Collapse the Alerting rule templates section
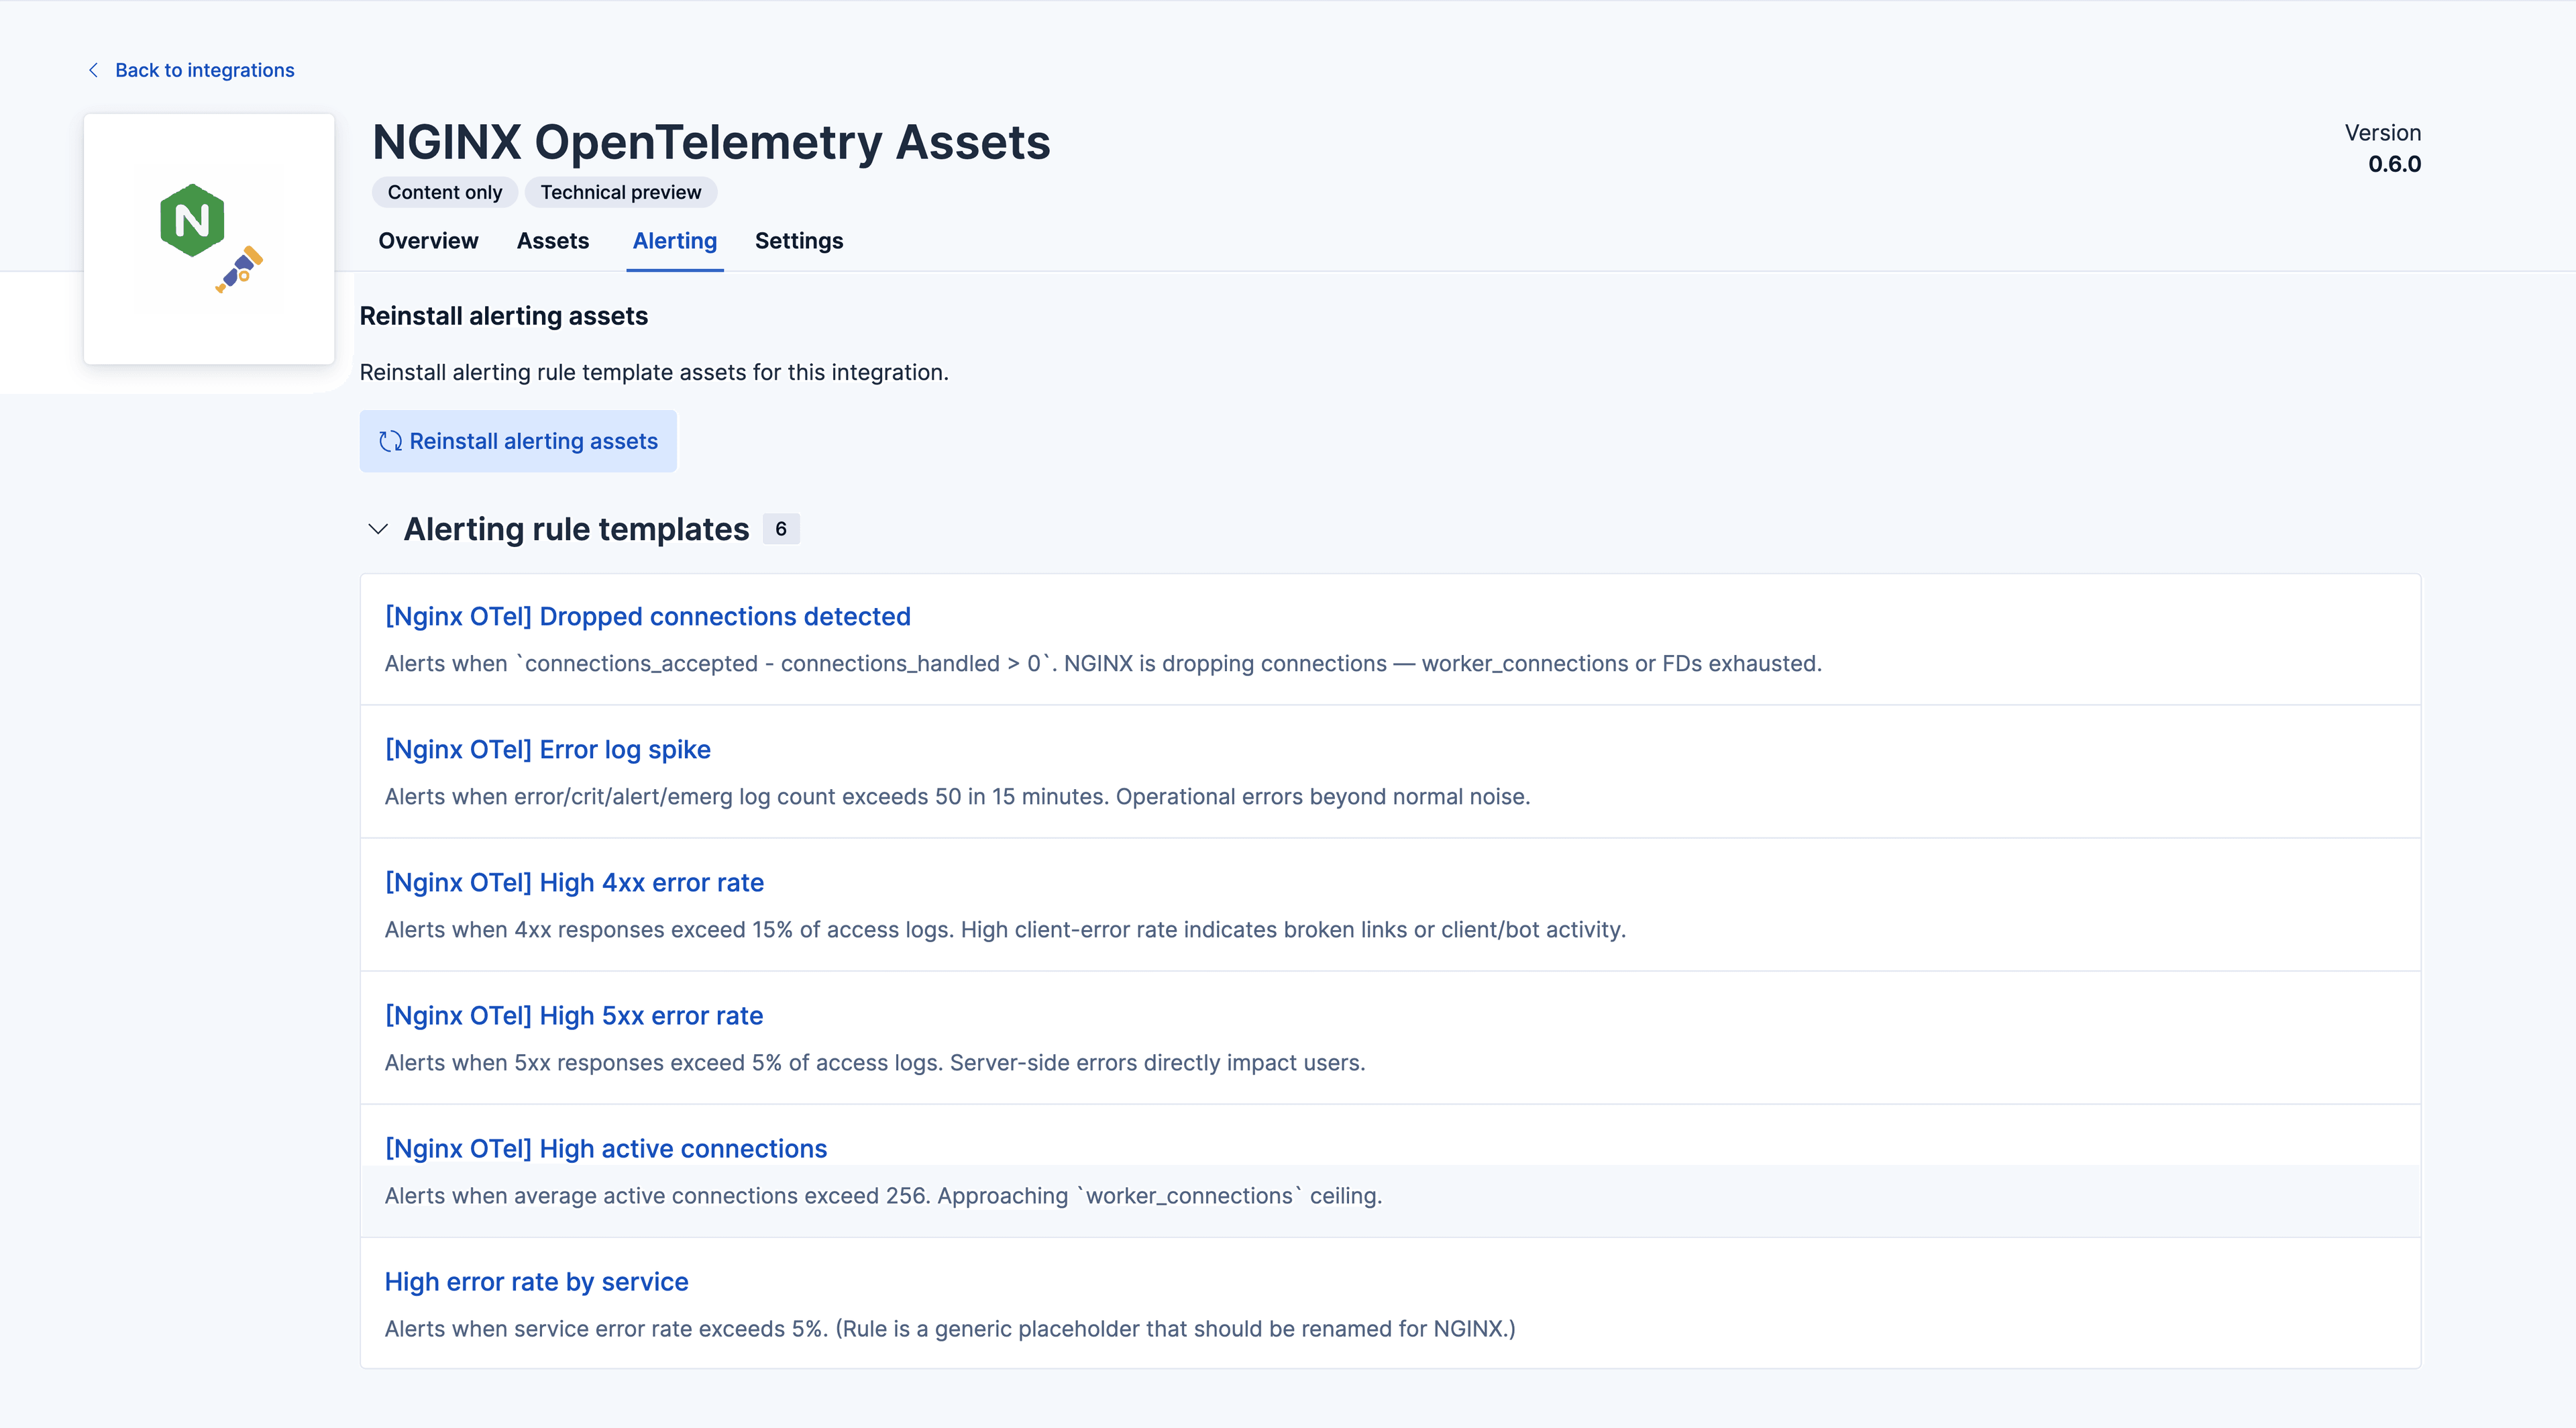This screenshot has width=2576, height=1428. coord(378,529)
